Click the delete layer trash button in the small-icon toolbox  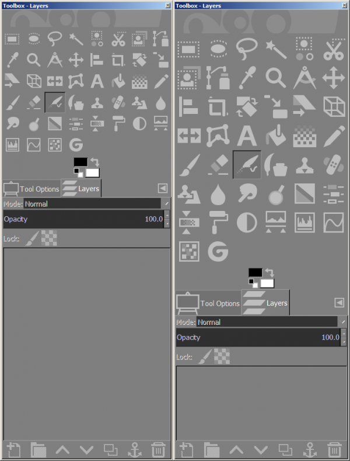tap(158, 450)
